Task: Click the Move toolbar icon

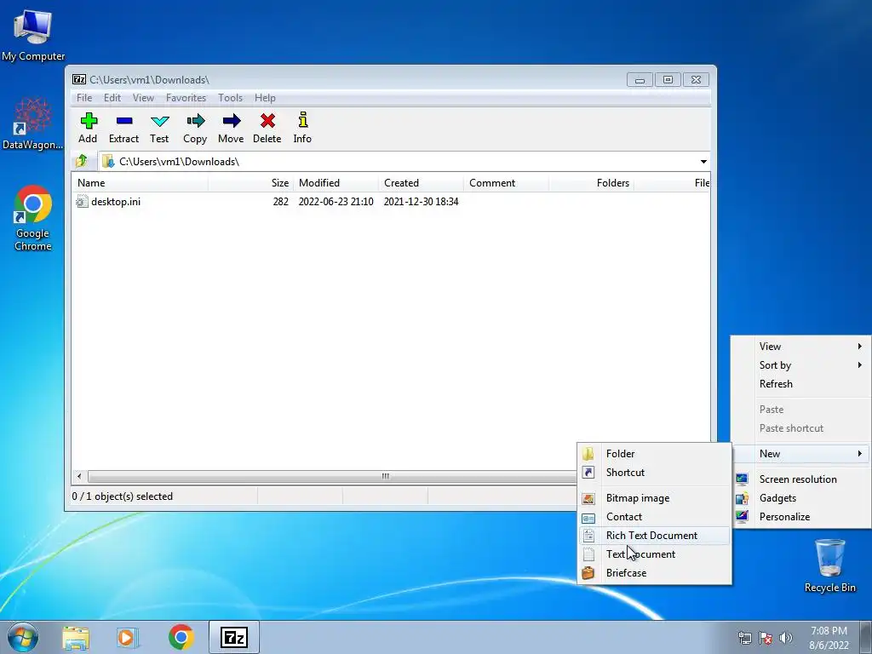Action: tap(232, 121)
